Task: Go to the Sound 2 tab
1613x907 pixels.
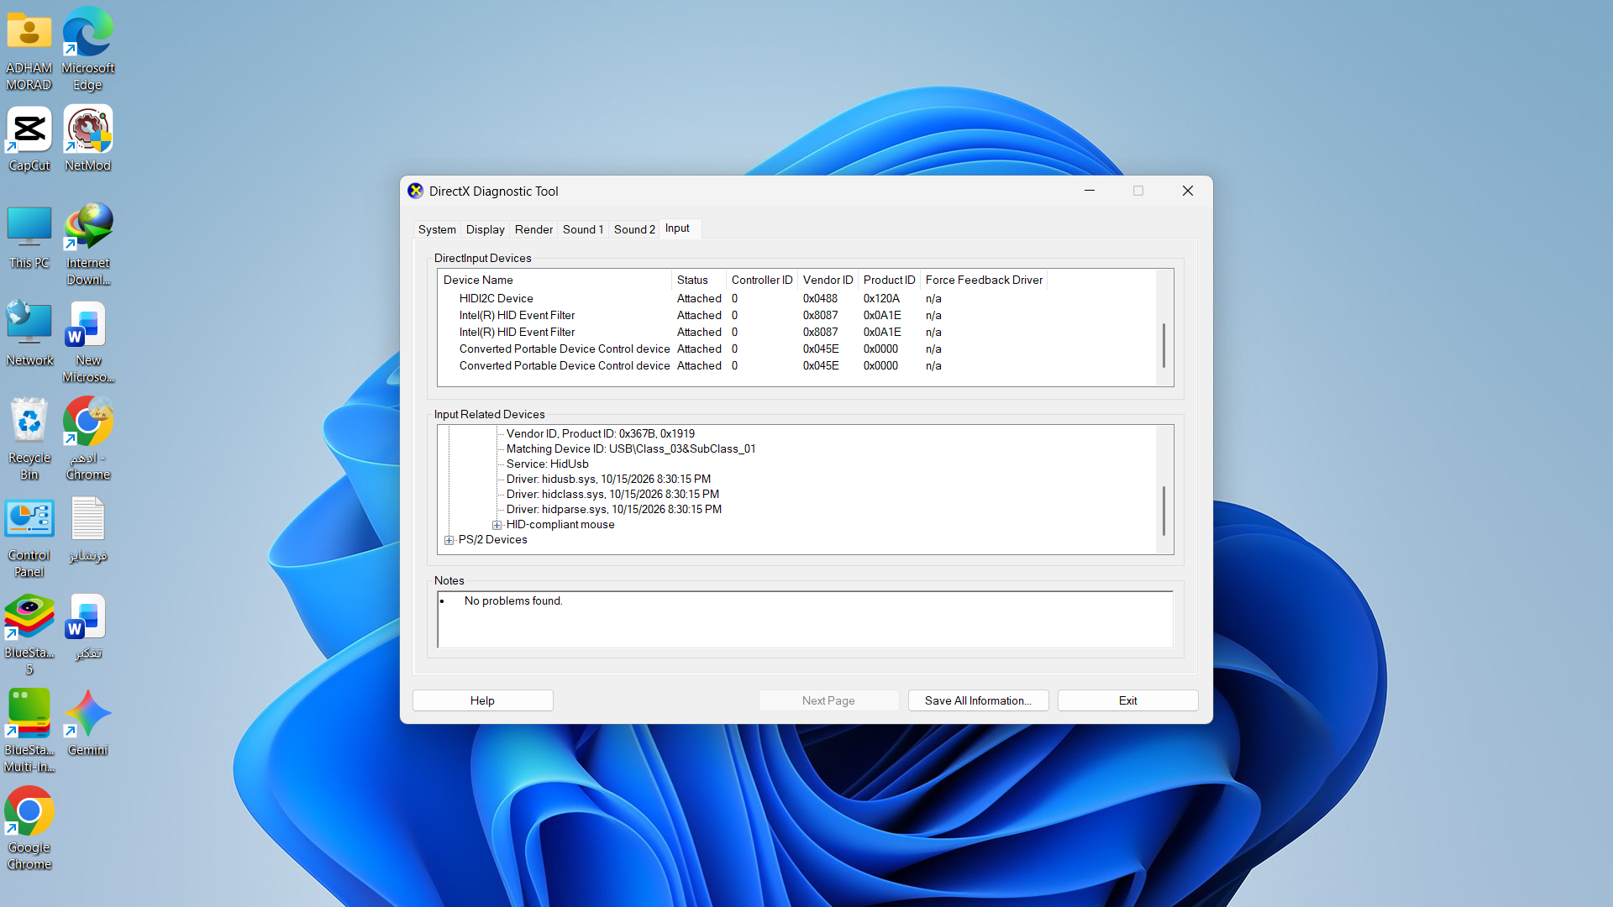Action: click(x=634, y=229)
